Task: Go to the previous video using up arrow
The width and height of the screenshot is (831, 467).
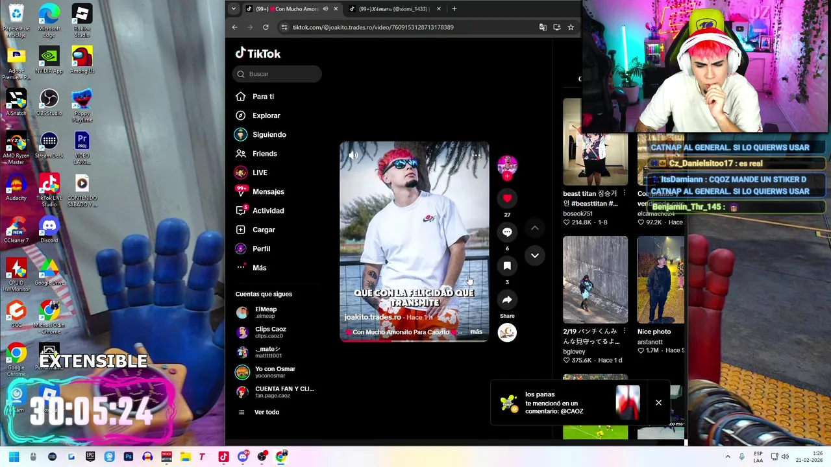Action: [x=535, y=228]
